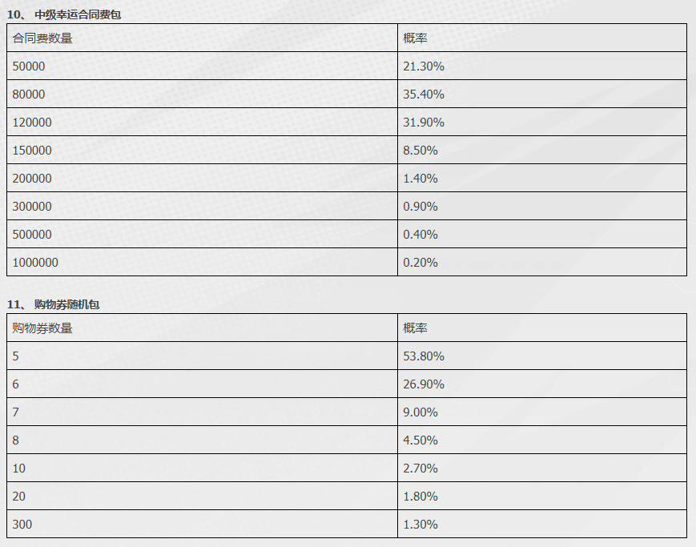Select the 120000 amount cell
This screenshot has width=696, height=547.
click(202, 122)
